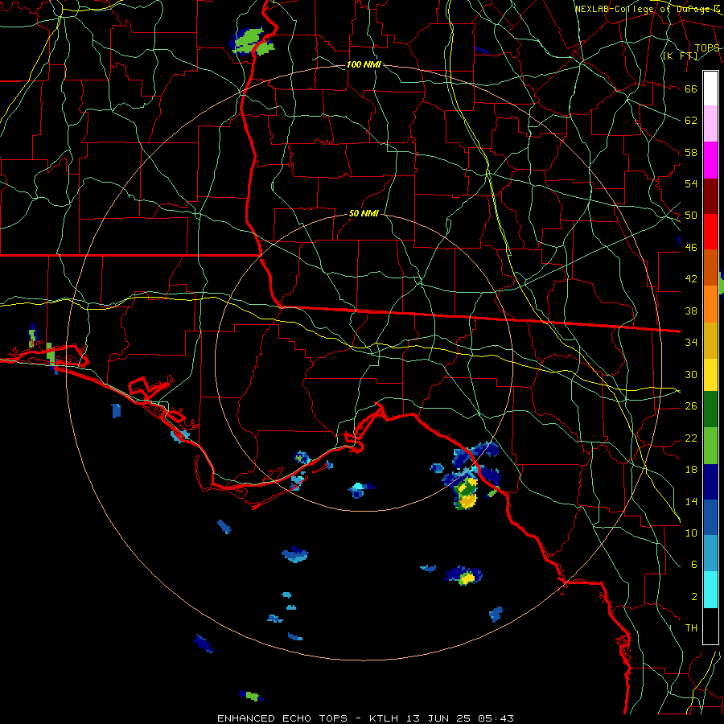The height and width of the screenshot is (724, 724).
Task: Click the dark green legend band
Action: click(710, 409)
